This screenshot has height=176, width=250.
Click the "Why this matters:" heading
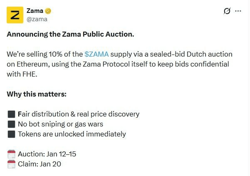(x=37, y=94)
